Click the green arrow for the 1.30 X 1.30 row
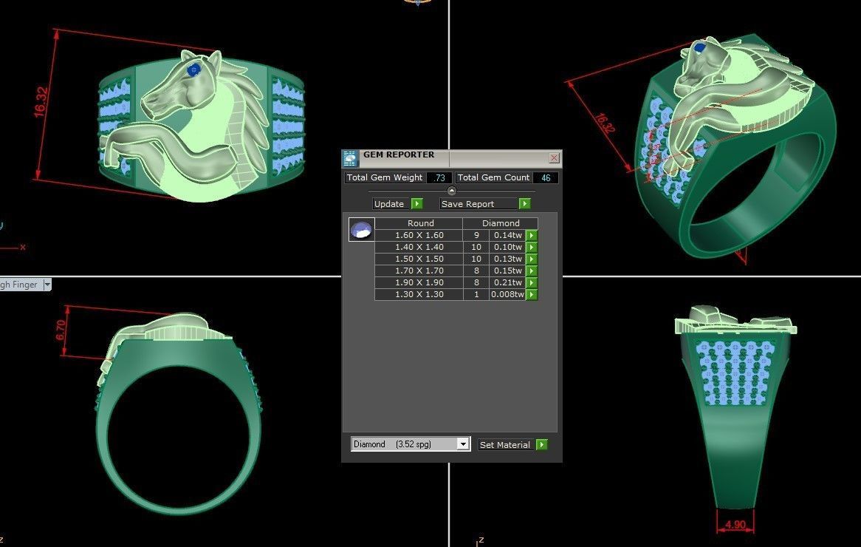This screenshot has width=861, height=547. tap(532, 294)
